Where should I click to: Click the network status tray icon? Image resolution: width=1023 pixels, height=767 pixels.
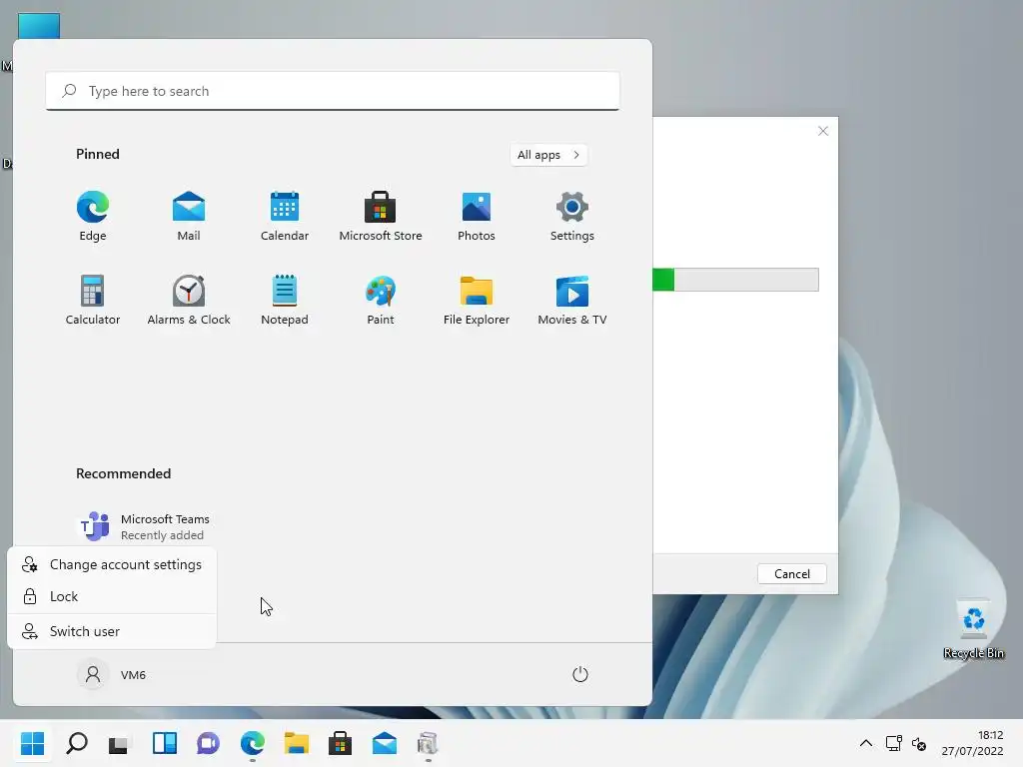tap(894, 743)
